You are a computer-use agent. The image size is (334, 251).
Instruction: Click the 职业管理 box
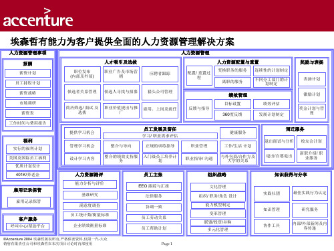pyautogui.click(x=199, y=147)
